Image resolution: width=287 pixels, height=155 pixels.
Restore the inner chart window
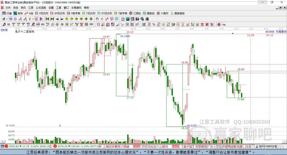coord(281,8)
